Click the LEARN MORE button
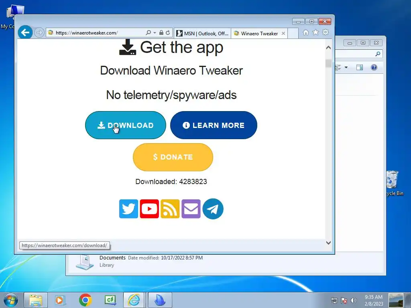The width and height of the screenshot is (411, 308). [214, 125]
